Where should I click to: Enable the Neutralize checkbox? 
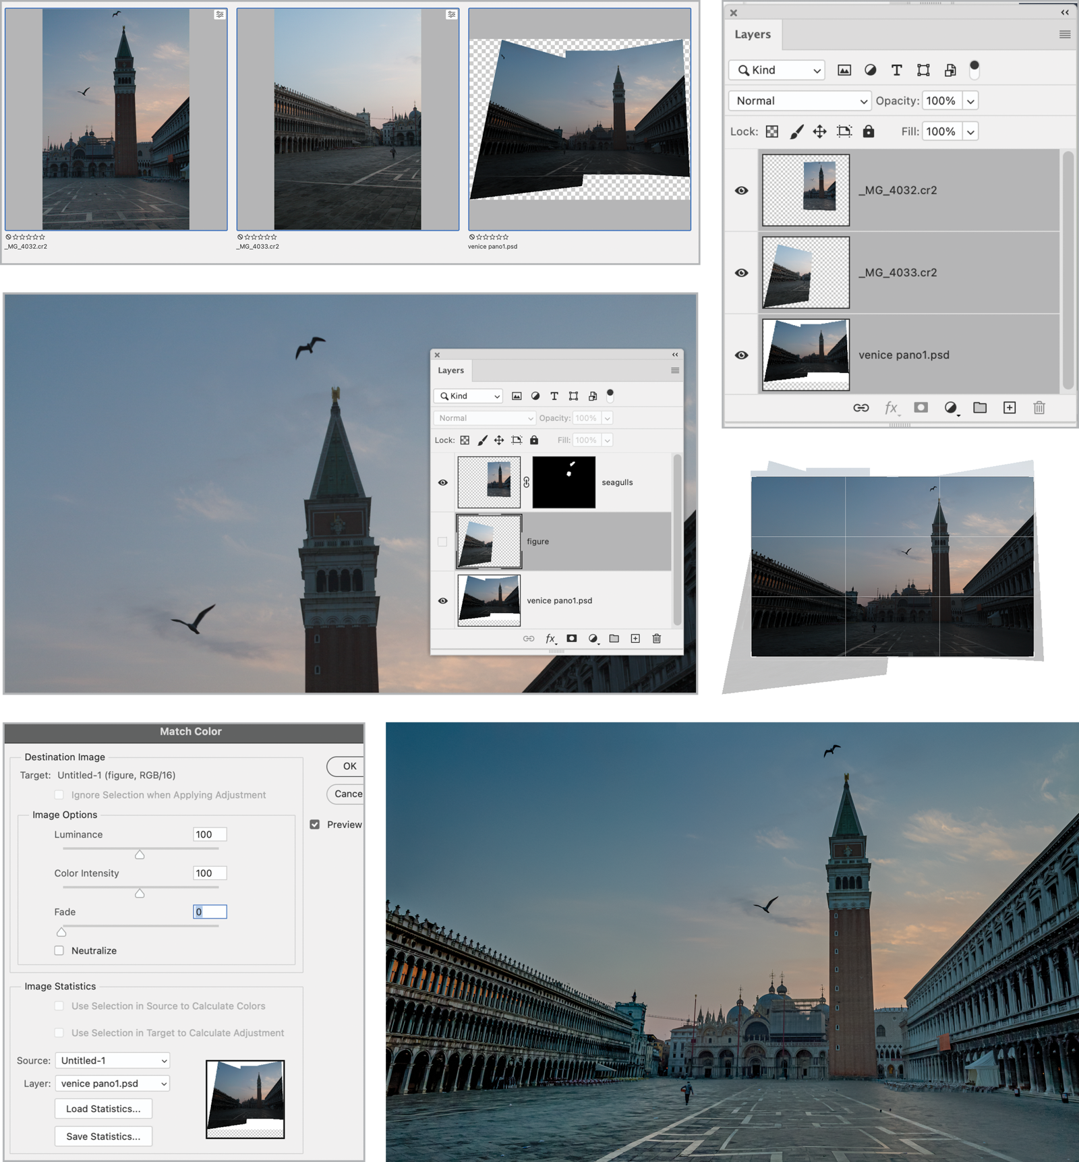(x=59, y=950)
